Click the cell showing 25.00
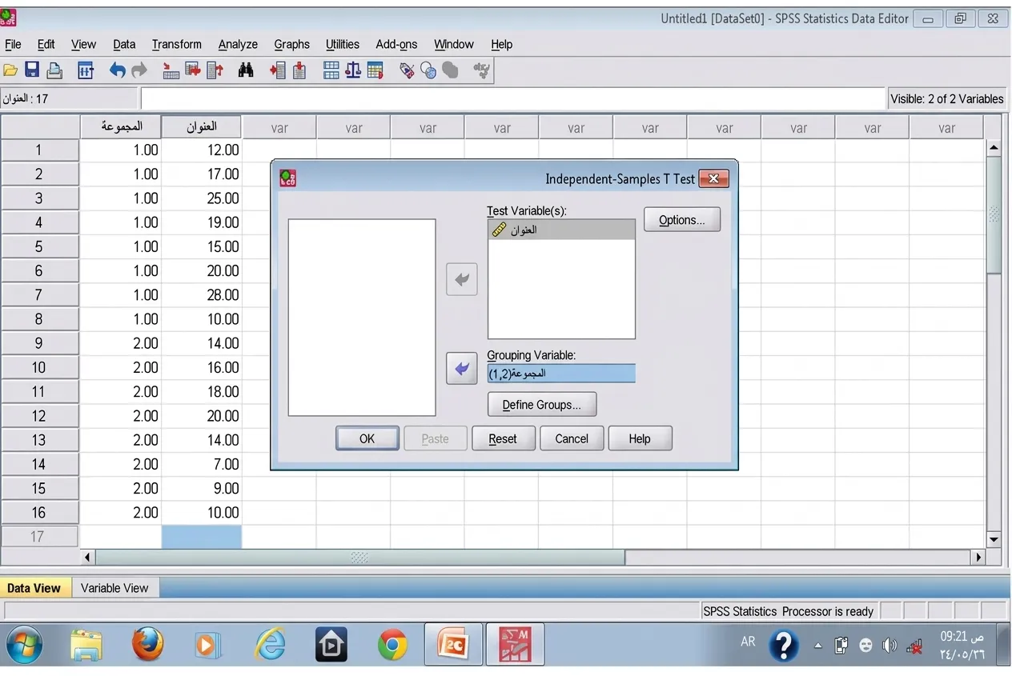The image size is (1012, 676). [x=202, y=198]
